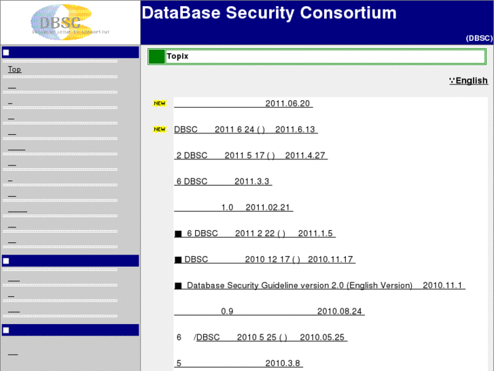The height and width of the screenshot is (371, 494).
Task: Open the DBSC topic dated 2010.11.17
Action: click(264, 259)
